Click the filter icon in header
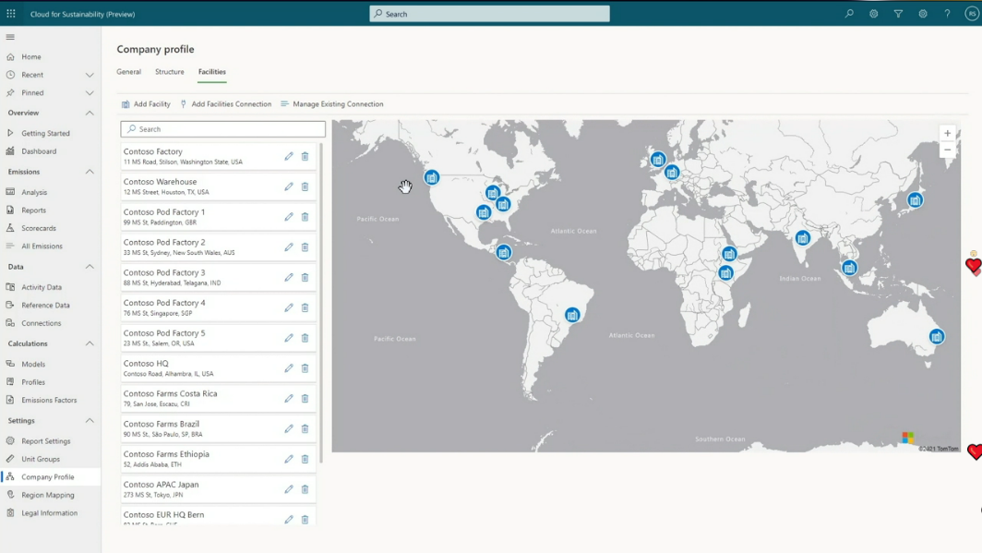The image size is (982, 553). tap(898, 14)
